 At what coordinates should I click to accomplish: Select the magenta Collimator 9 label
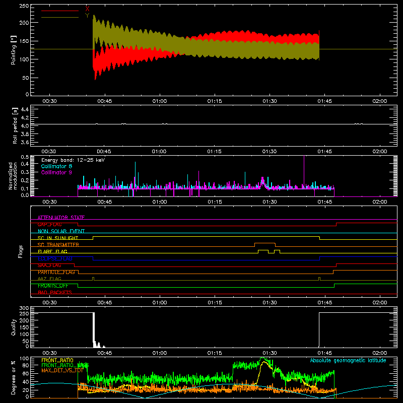coord(56,172)
